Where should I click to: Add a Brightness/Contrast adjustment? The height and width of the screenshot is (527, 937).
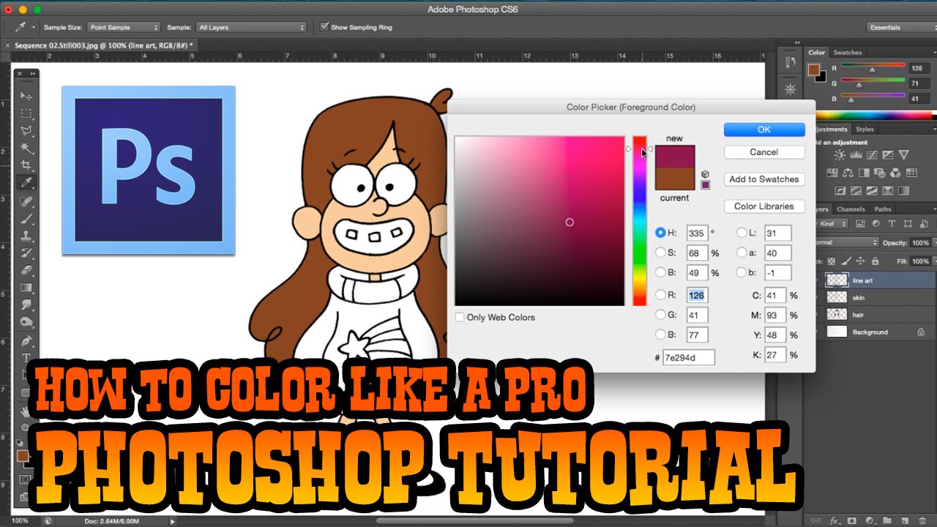click(840, 155)
